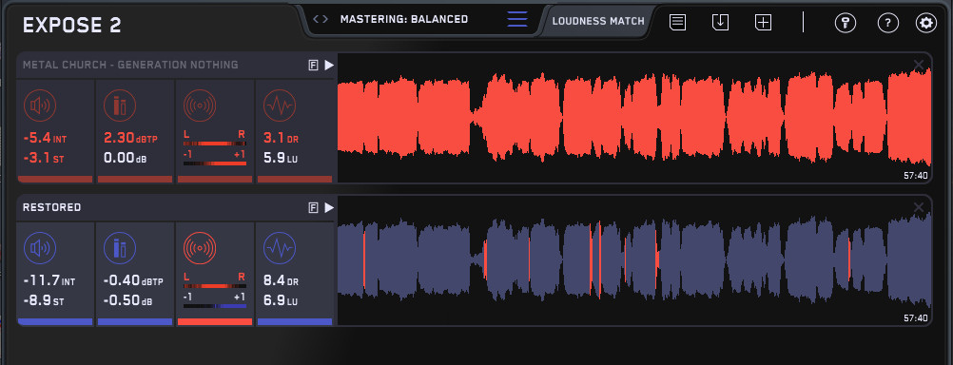
Task: Open the Mastering: Balanced preset selector
Action: point(404,19)
